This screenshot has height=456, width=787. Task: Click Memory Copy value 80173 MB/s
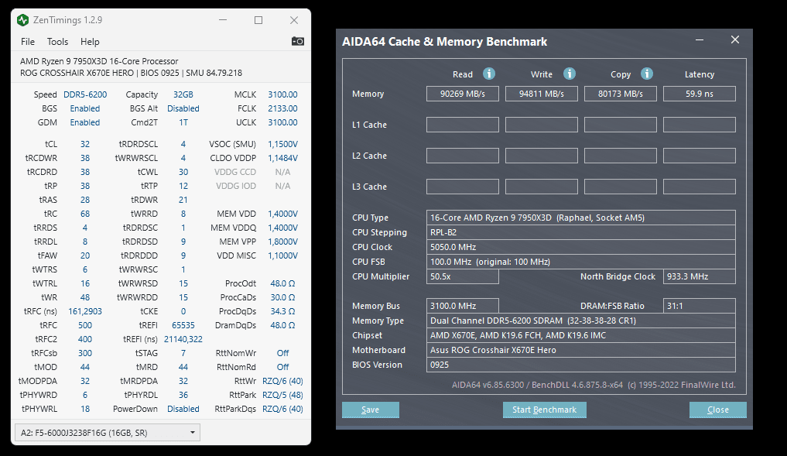[621, 94]
